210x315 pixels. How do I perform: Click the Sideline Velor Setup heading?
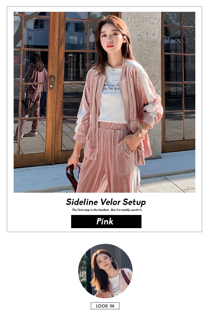click(x=106, y=202)
